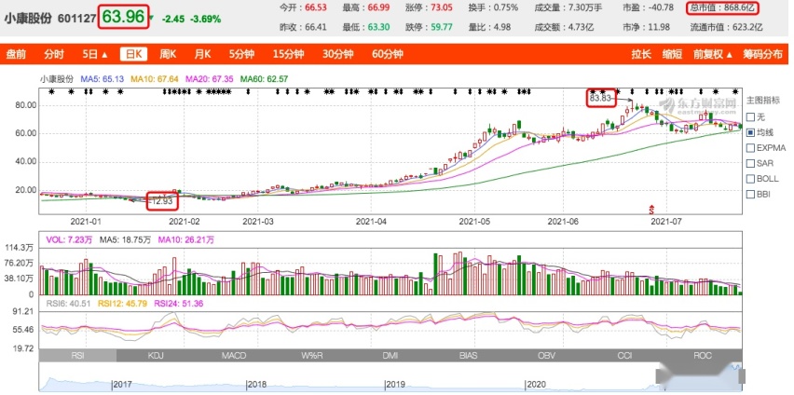Image resolution: width=794 pixels, height=395 pixels.
Task: Select the RSI indicator tab
Action: pos(77,356)
